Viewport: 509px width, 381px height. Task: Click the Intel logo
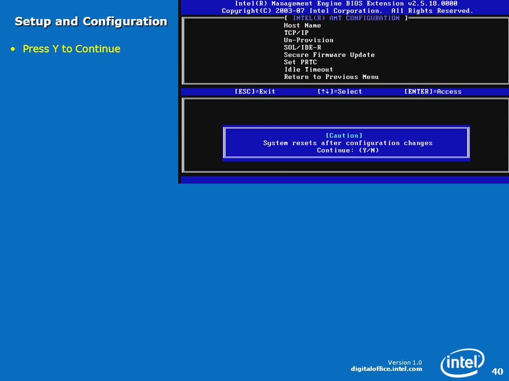click(462, 362)
